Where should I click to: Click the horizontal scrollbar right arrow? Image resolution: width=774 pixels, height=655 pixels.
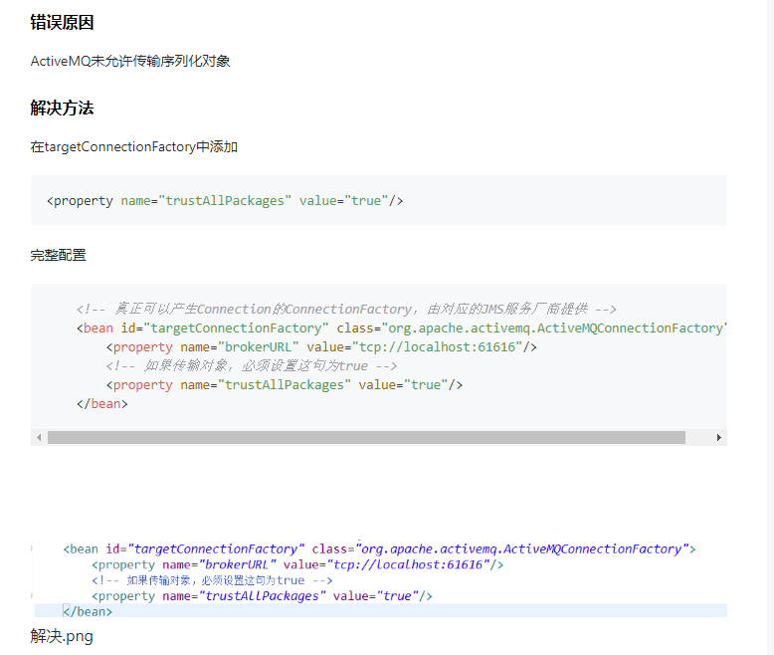pos(718,437)
